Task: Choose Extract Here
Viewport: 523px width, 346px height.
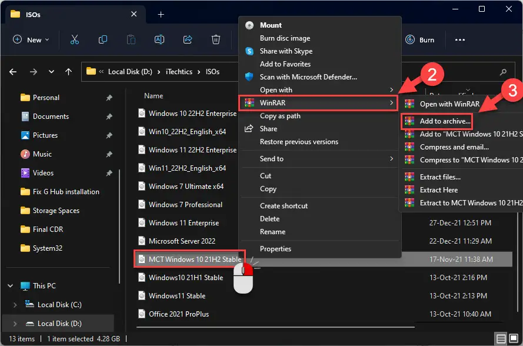Action: click(x=462, y=190)
